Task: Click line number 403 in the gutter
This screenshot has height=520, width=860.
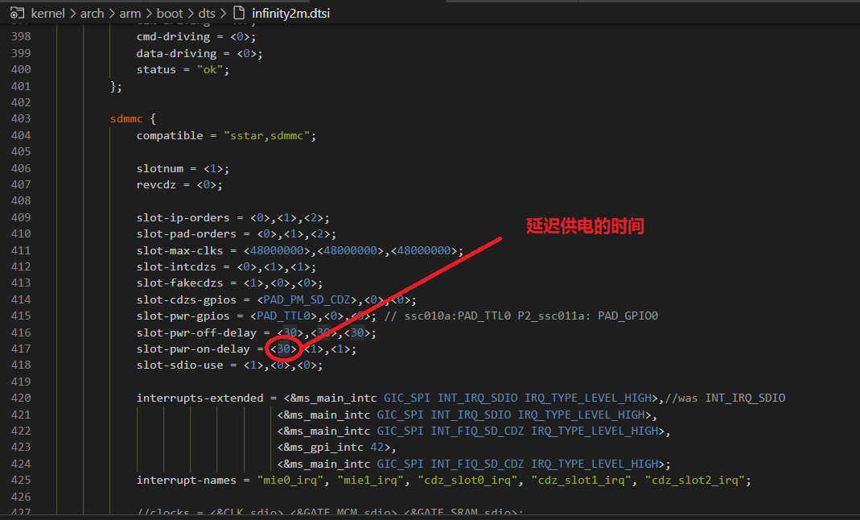Action: tap(20, 119)
